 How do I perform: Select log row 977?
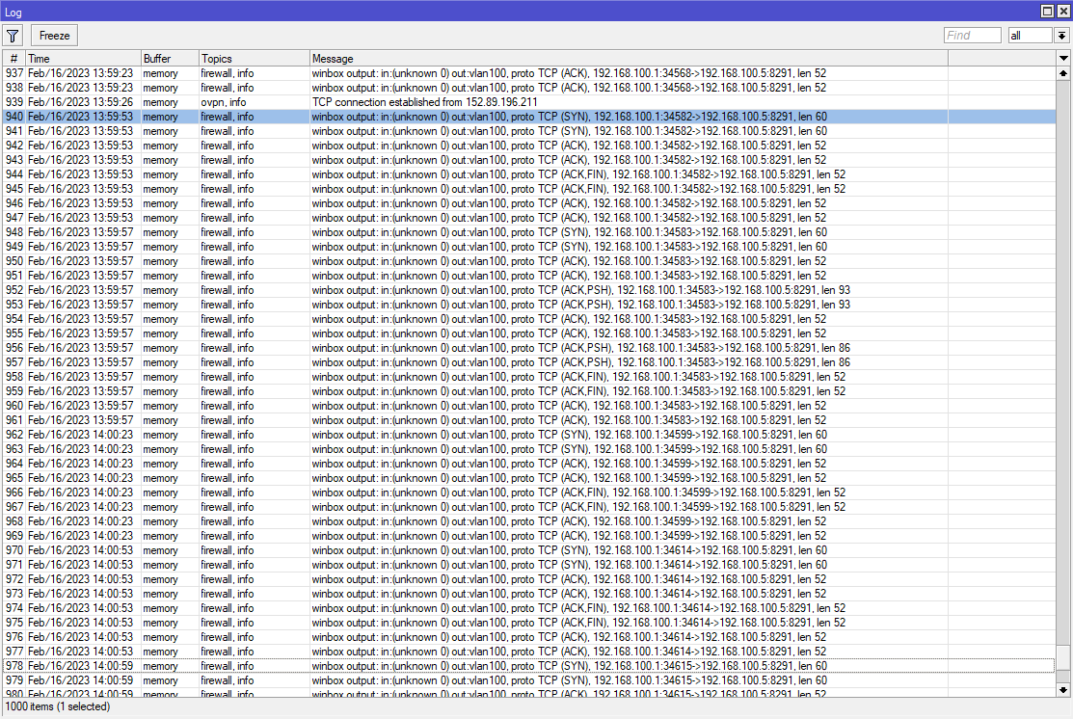click(529, 652)
